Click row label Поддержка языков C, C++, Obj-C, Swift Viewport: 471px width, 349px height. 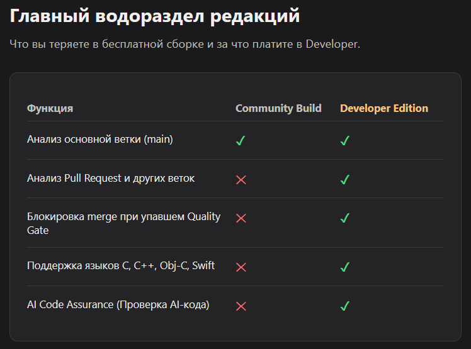pyautogui.click(x=121, y=265)
